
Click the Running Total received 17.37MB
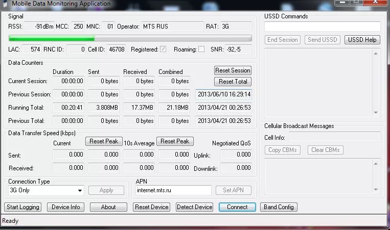(x=139, y=108)
